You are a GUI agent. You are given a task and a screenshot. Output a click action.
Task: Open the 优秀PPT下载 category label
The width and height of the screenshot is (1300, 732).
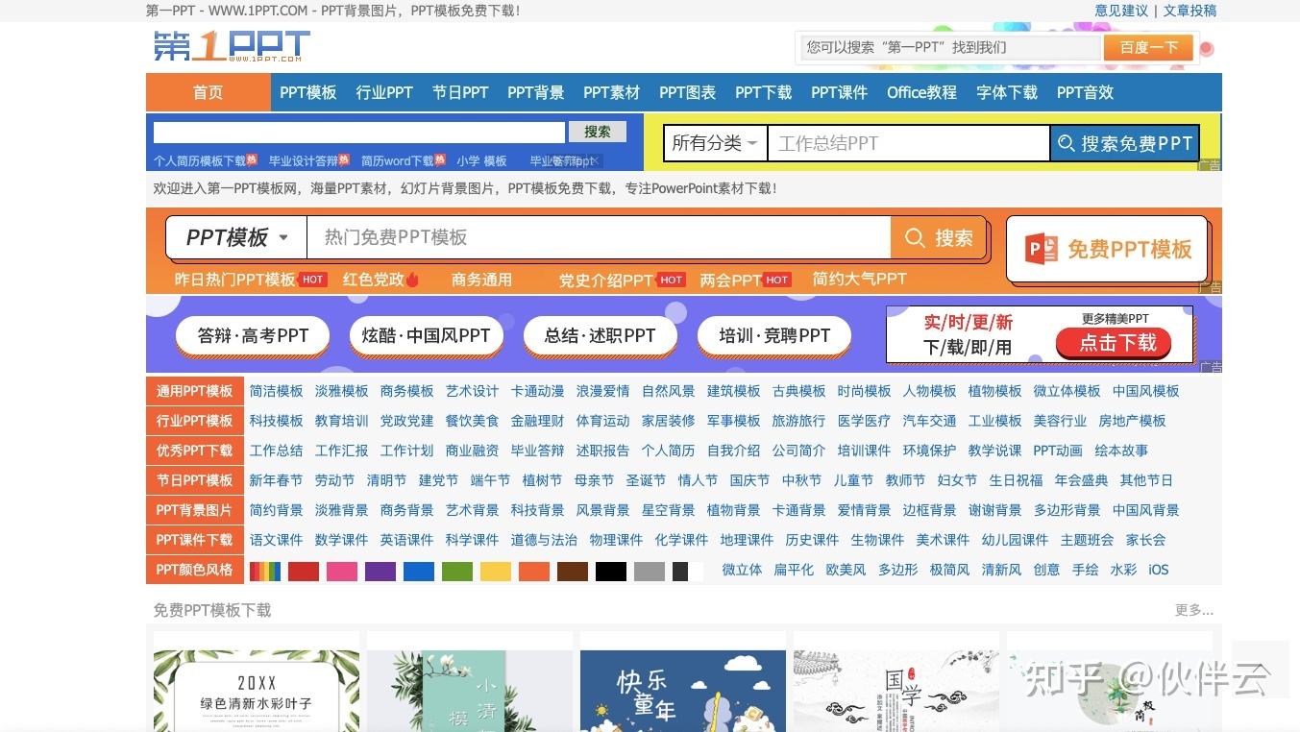pyautogui.click(x=195, y=451)
